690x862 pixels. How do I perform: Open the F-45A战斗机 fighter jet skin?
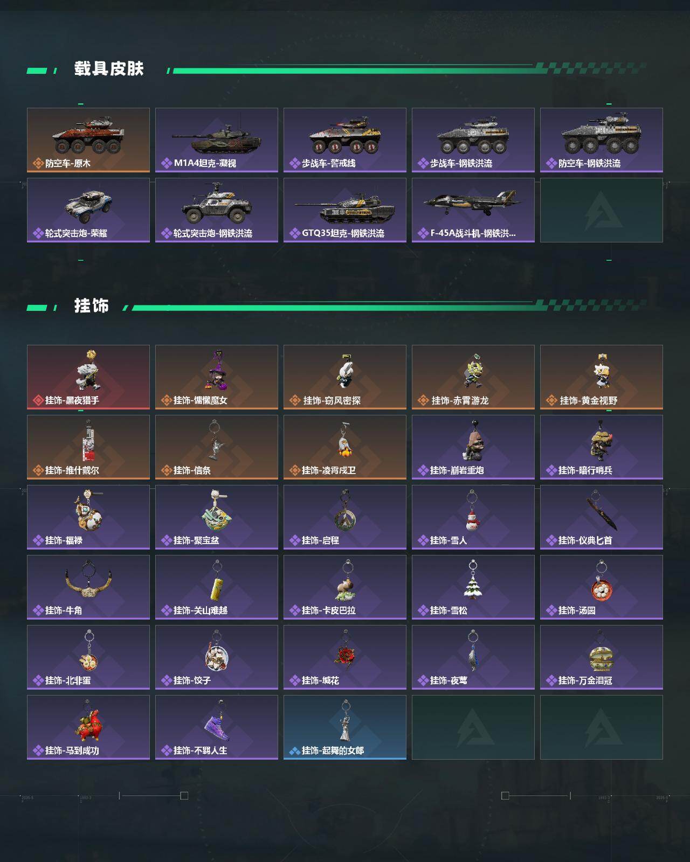(x=473, y=210)
